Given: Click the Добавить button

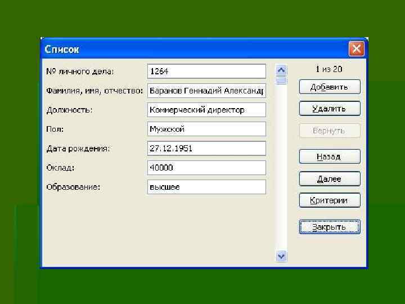Looking at the screenshot, I should (x=330, y=87).
